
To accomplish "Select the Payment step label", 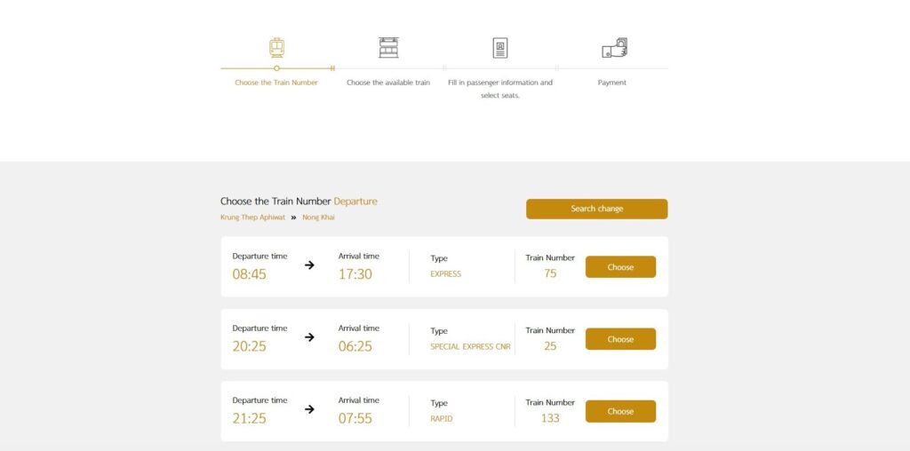I will point(611,83).
